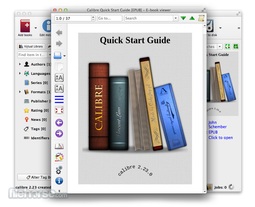
Task: Click the Forward arrow in the viewer sidebar
Action: (59, 43)
